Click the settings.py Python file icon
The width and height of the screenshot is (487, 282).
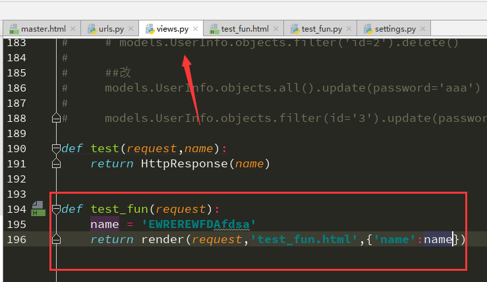pyautogui.click(x=368, y=29)
